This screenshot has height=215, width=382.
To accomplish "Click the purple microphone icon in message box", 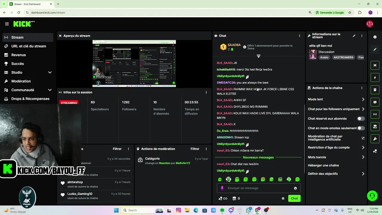I will tap(222, 188).
